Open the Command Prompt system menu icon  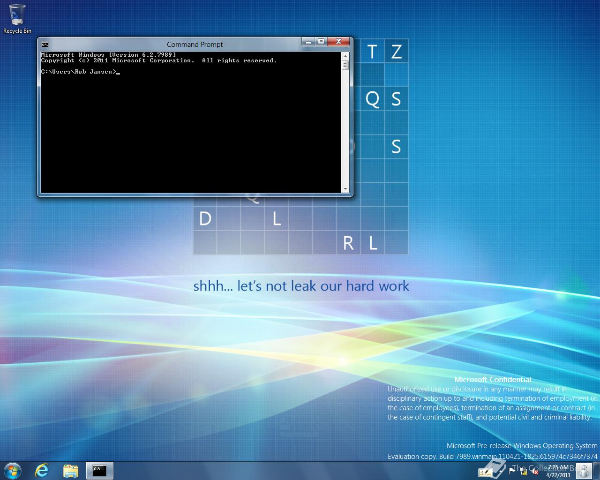pos(45,45)
